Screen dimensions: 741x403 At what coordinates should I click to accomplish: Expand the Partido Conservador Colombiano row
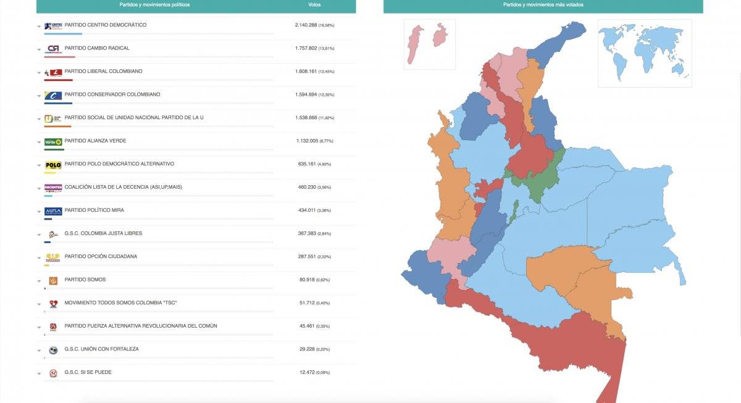[39, 96]
